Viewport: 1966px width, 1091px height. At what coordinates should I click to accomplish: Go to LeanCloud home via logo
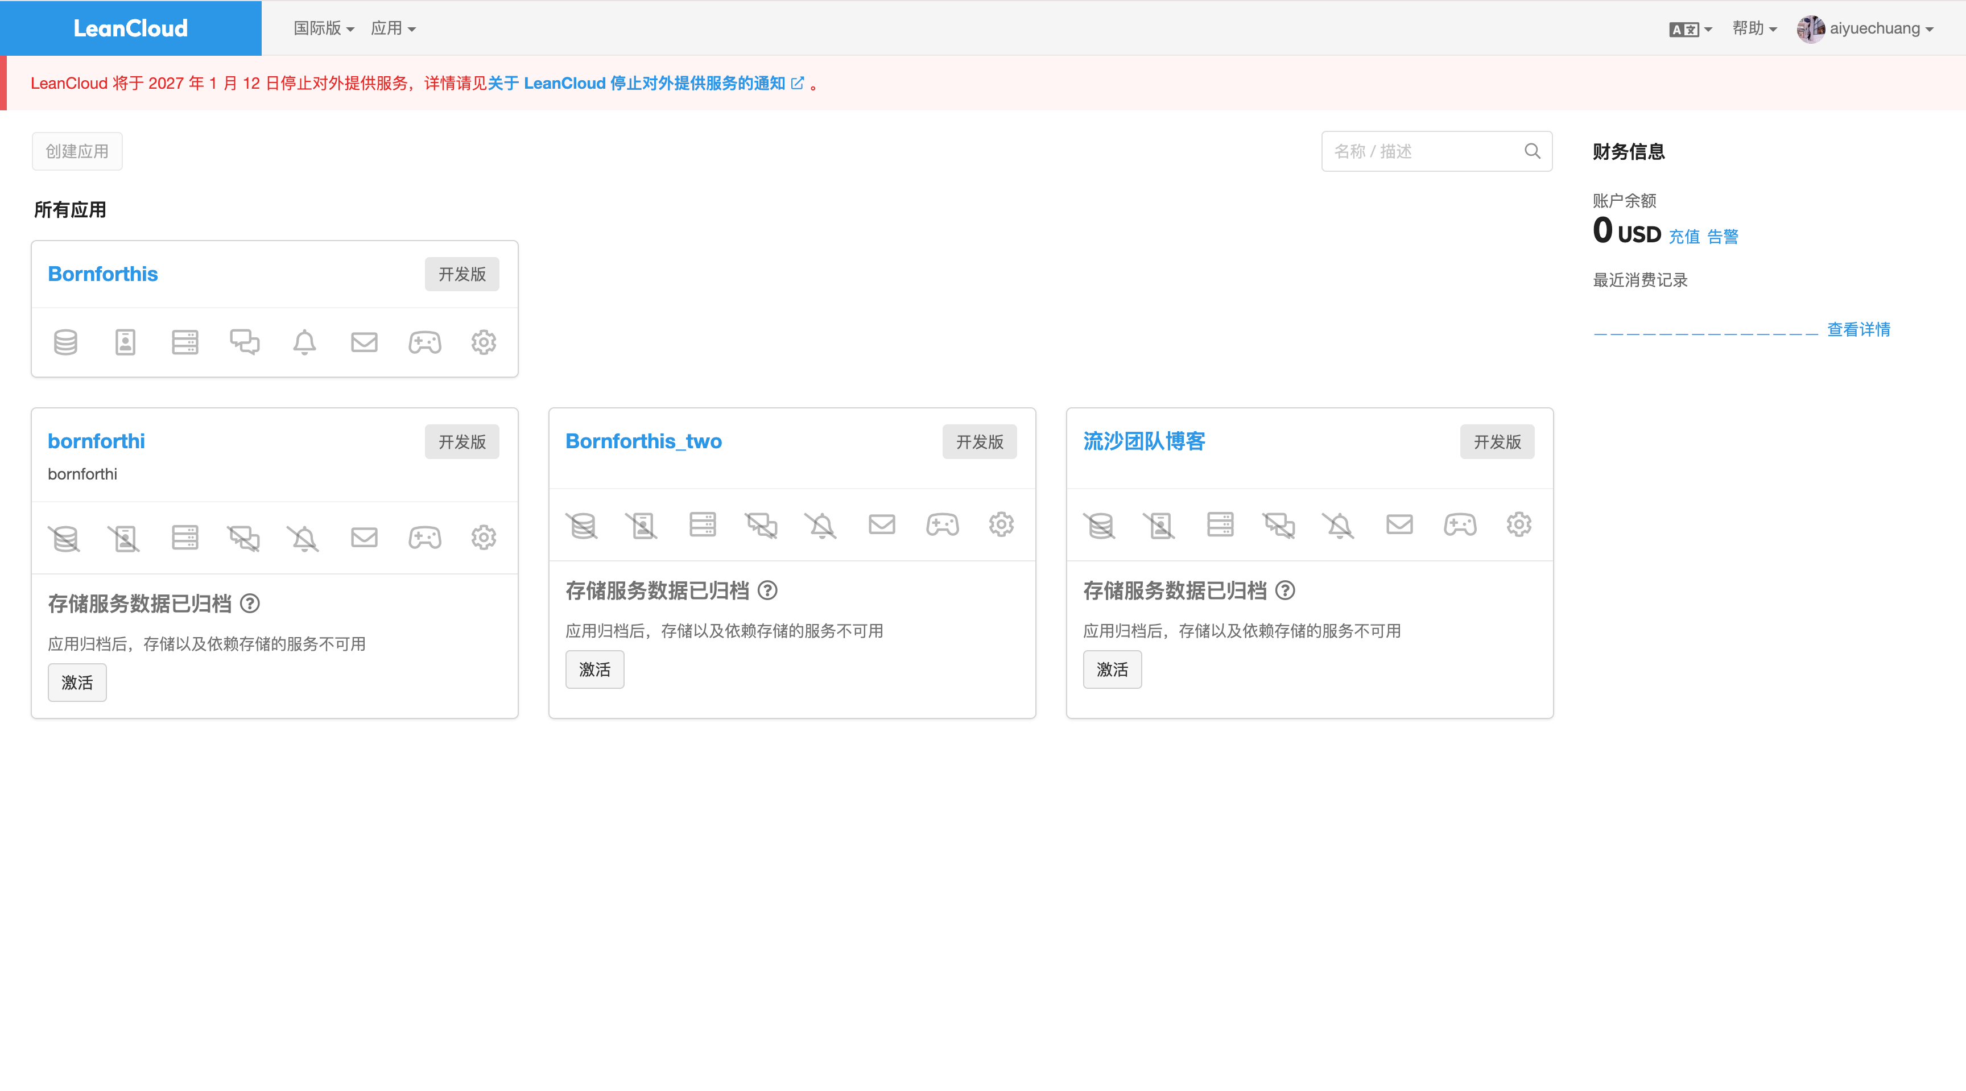[130, 28]
